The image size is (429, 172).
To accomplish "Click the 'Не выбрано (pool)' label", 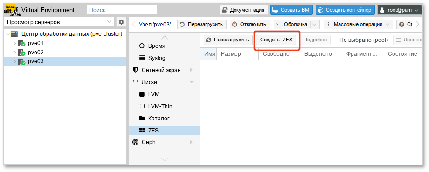I will point(364,40).
